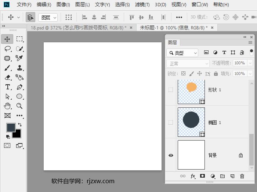The width and height of the screenshot is (257, 192).
Task: Click the 图层 panel tab
Action: click(x=173, y=43)
